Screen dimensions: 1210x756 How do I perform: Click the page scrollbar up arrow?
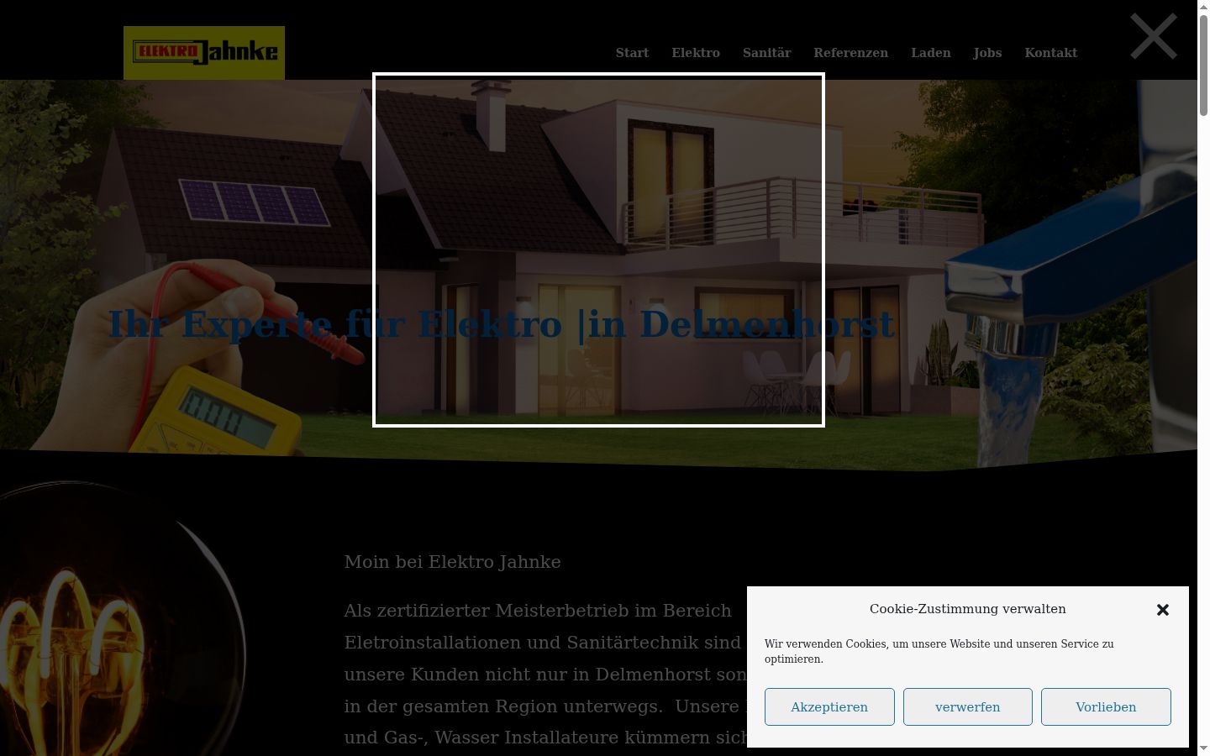pos(1203,8)
